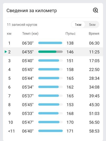Select the kilometer 9 row at 51:03
The width and height of the screenshot is (106, 141).
point(53,114)
